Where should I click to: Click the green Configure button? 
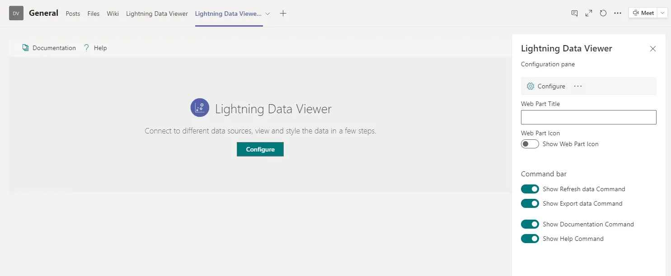(x=260, y=149)
